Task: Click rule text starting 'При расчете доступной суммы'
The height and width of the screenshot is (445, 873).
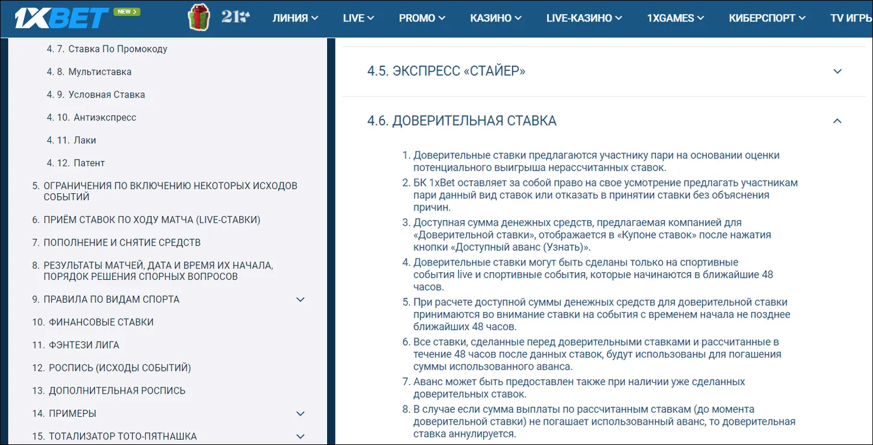Action: tap(602, 315)
